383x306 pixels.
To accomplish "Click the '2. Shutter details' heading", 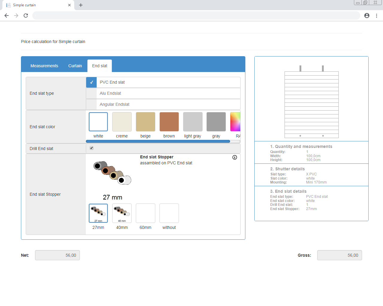I will click(287, 169).
